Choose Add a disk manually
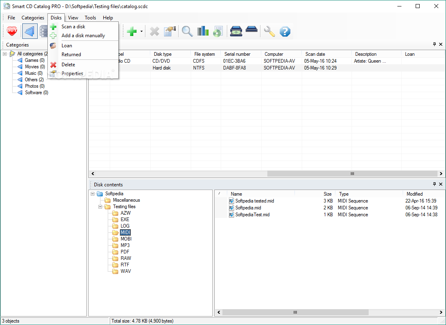Viewport: 446px width, 325px height. 83,36
